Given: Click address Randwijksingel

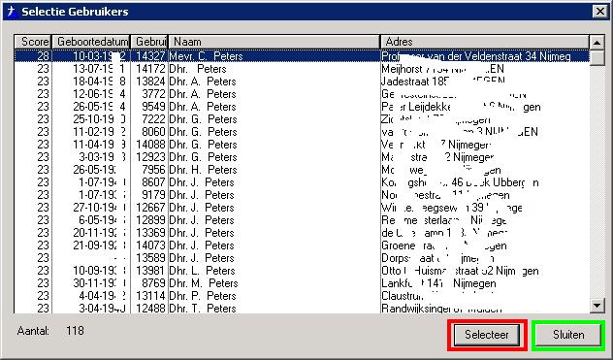Looking at the screenshot, I should point(441,309).
